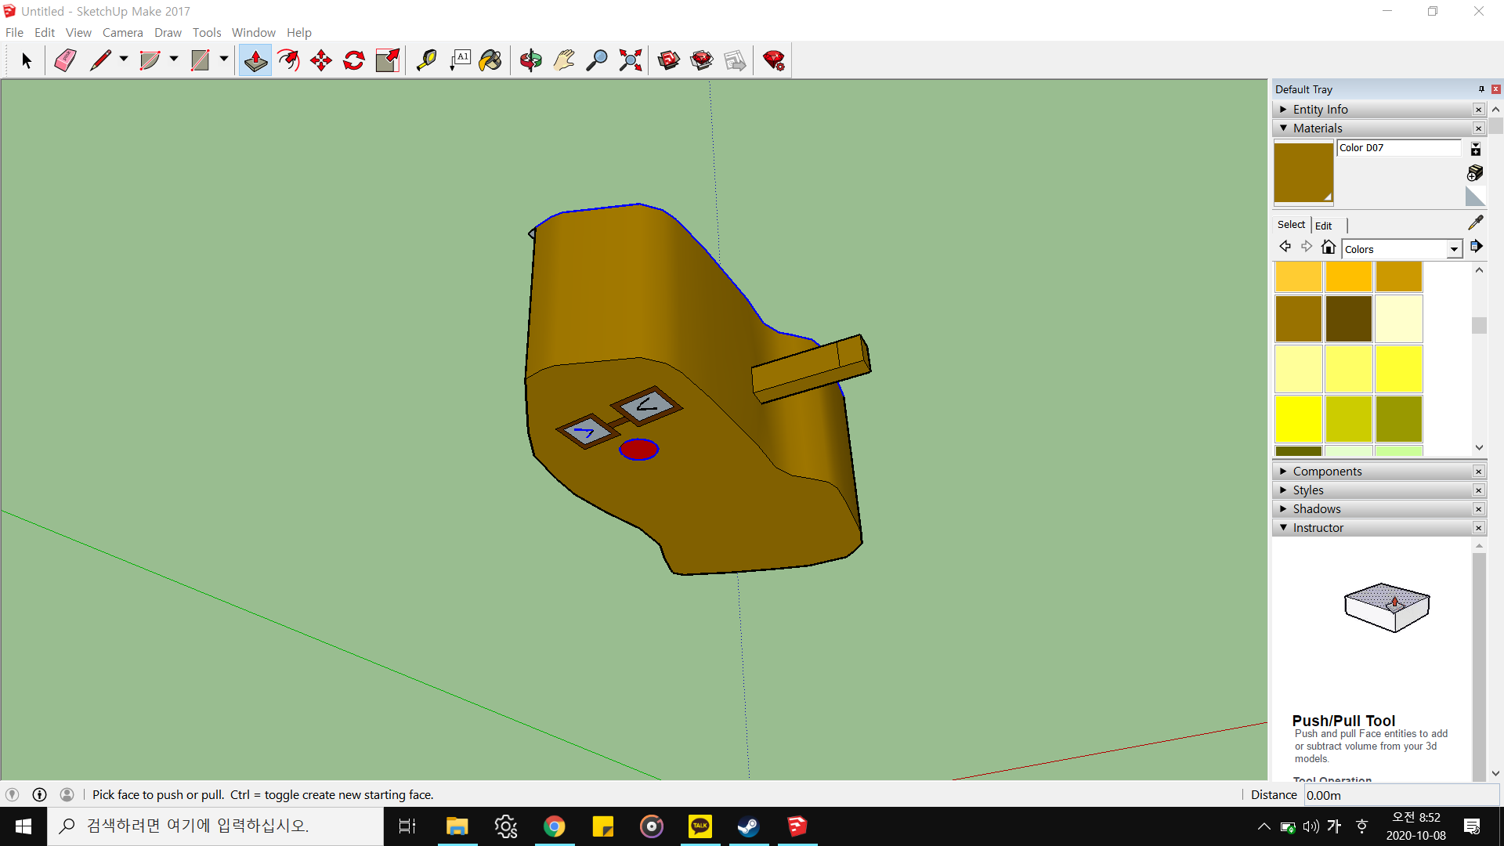Viewport: 1504px width, 846px height.
Task: Click the Zoom Extents tool
Action: [631, 60]
